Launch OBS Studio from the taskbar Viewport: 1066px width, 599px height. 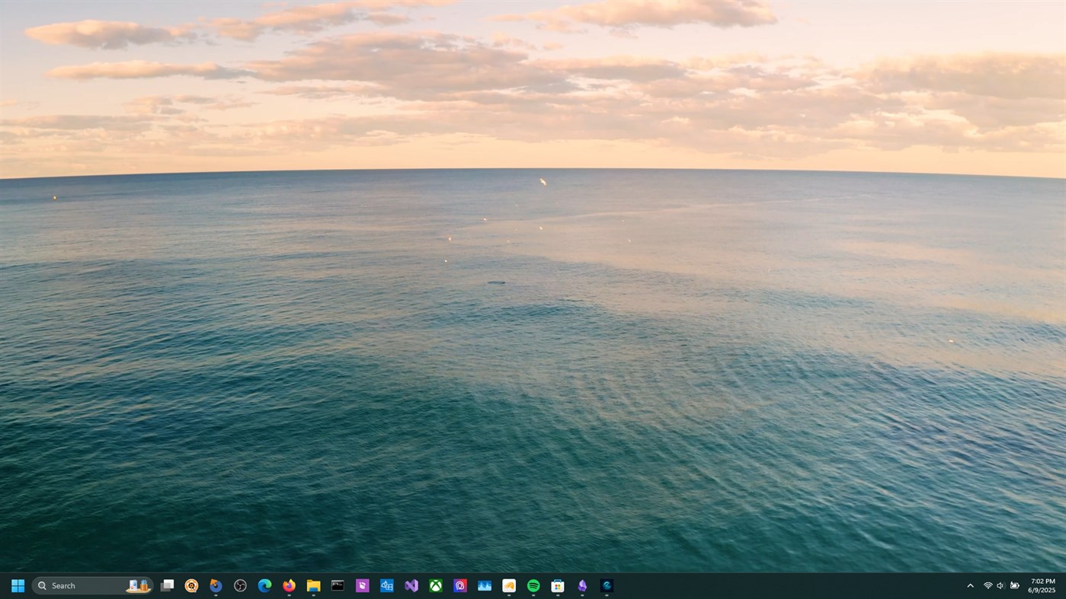pos(240,585)
